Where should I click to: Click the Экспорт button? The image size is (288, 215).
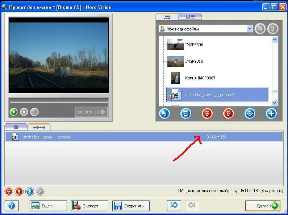pos(89,206)
